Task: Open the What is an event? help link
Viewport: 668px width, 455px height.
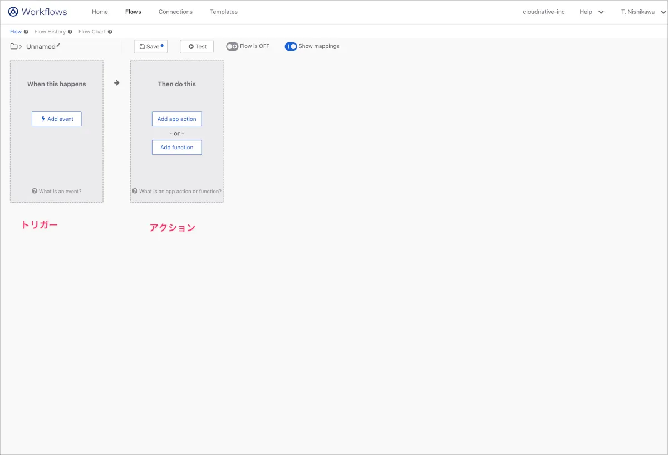Action: (x=57, y=192)
